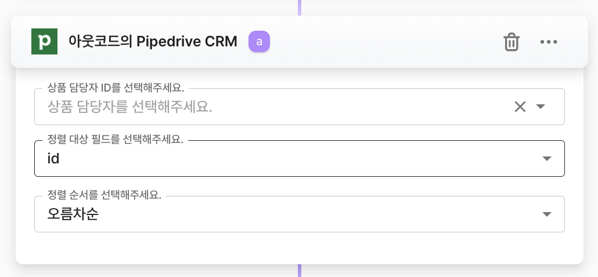This screenshot has height=277, width=598.
Task: Click the purple connector line below the card
Action: [x=300, y=271]
